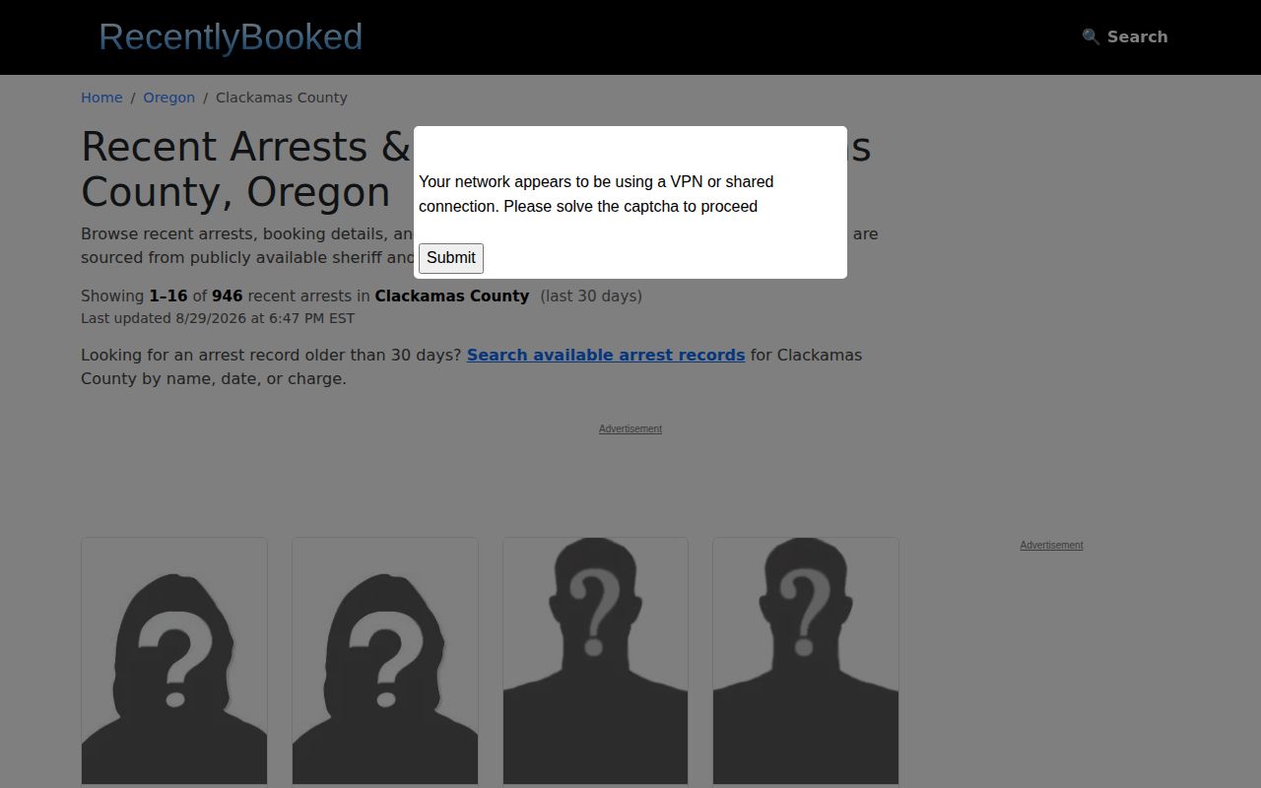1261x788 pixels.
Task: Open the RecentlyBooked site logo
Action: click(x=231, y=36)
